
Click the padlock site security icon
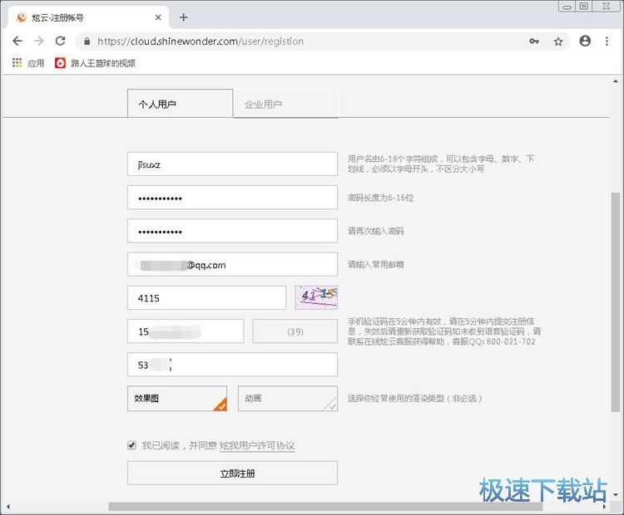click(86, 42)
